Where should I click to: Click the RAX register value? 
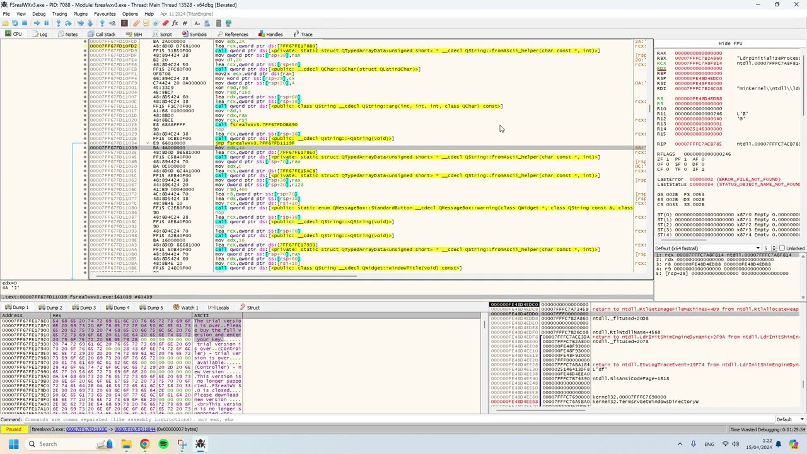(x=698, y=53)
